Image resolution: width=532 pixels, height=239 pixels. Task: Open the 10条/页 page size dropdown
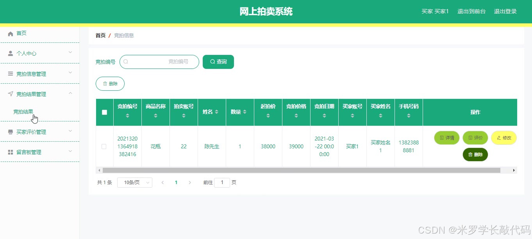tap(134, 182)
